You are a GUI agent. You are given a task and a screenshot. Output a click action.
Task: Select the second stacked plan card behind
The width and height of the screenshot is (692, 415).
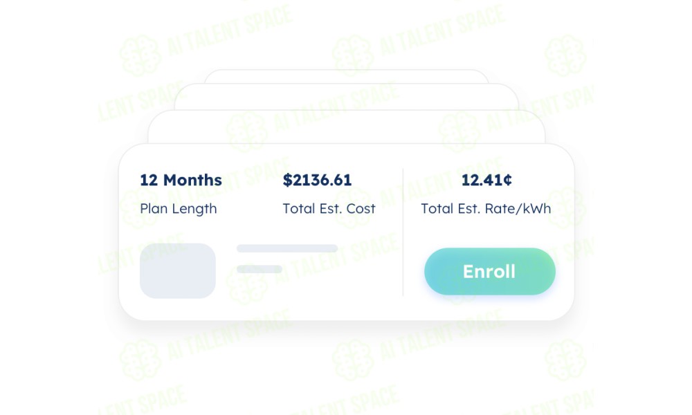(x=347, y=127)
